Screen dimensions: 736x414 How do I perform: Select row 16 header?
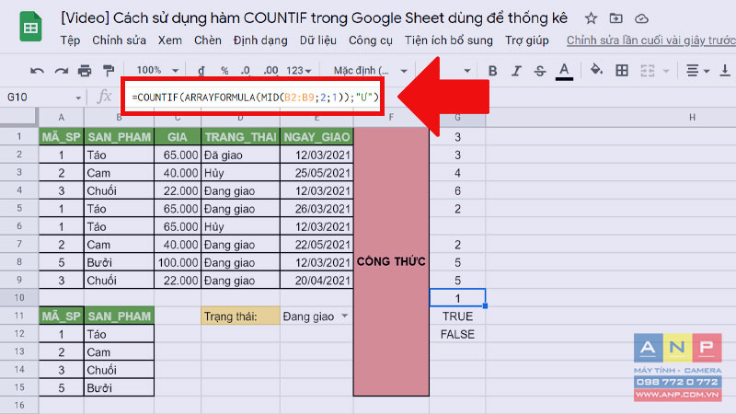tap(18, 405)
